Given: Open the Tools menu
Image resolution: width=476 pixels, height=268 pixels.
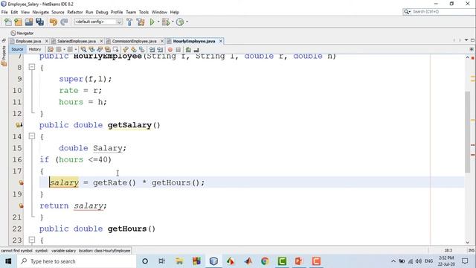Looking at the screenshot, I should click(144, 12).
